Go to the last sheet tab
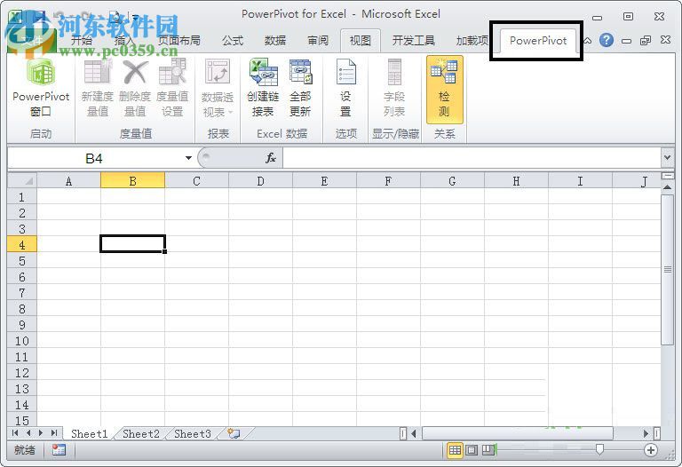 54,433
